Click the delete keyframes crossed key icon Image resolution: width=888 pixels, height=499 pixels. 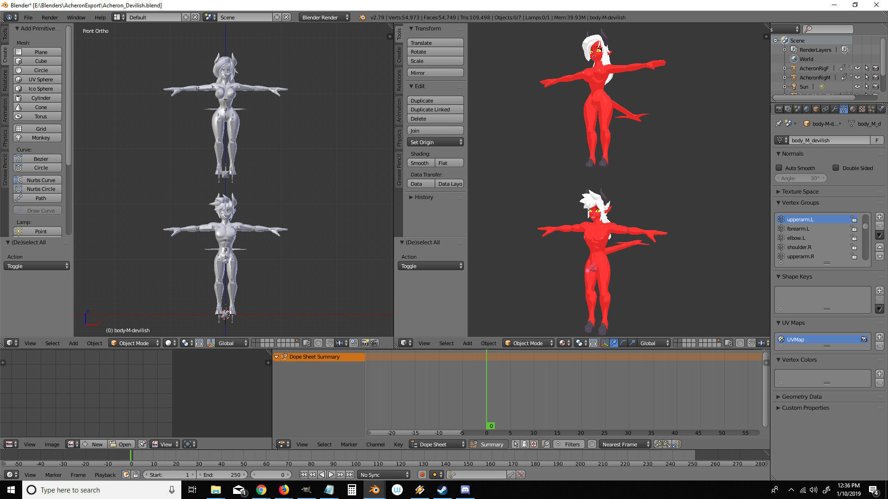[x=520, y=475]
